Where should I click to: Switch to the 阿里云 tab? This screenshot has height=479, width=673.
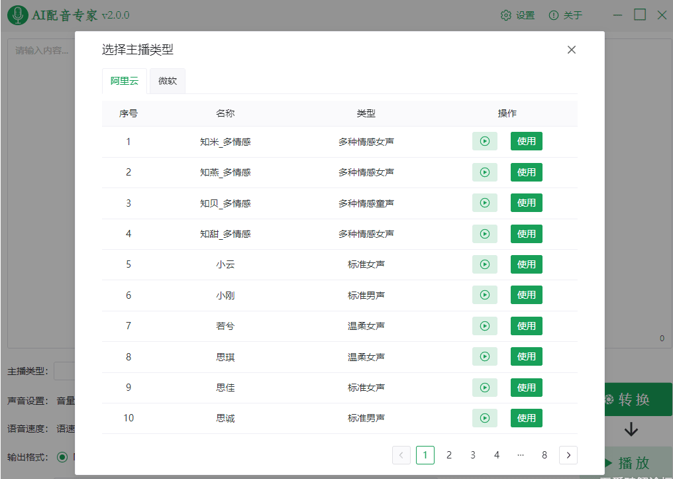click(x=124, y=81)
